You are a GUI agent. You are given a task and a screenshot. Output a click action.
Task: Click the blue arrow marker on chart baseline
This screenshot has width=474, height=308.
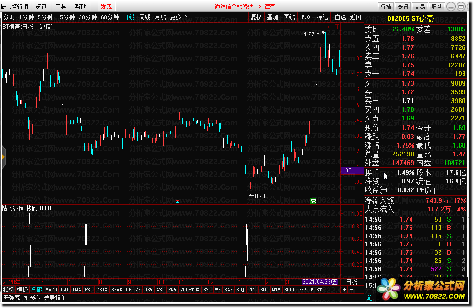[x=178, y=201]
